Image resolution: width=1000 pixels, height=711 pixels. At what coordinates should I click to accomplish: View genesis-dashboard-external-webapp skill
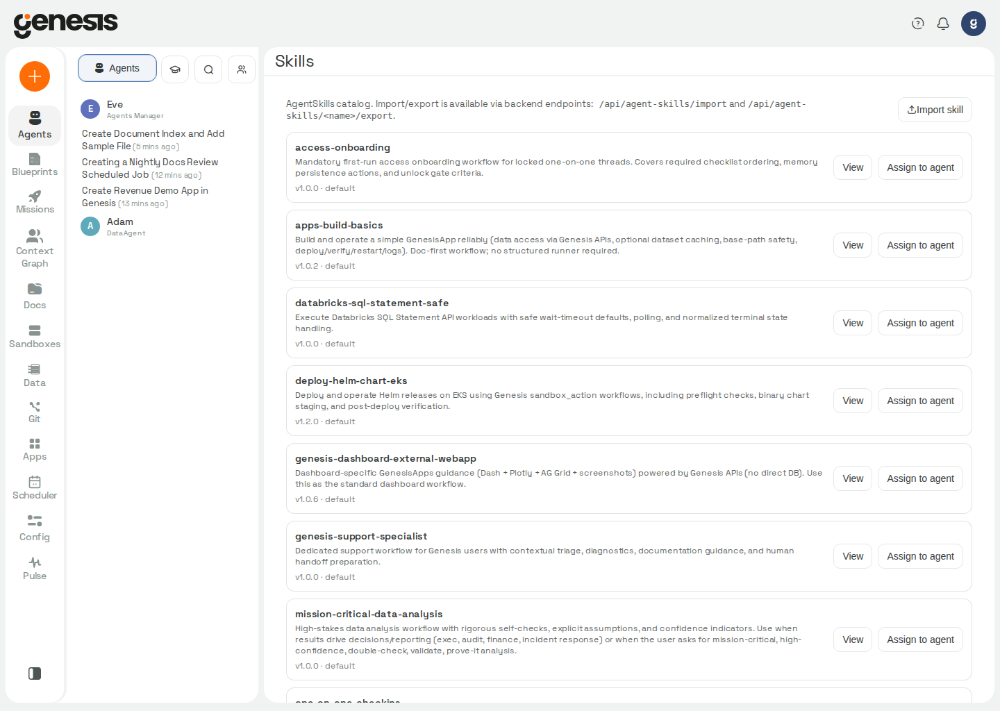click(853, 478)
